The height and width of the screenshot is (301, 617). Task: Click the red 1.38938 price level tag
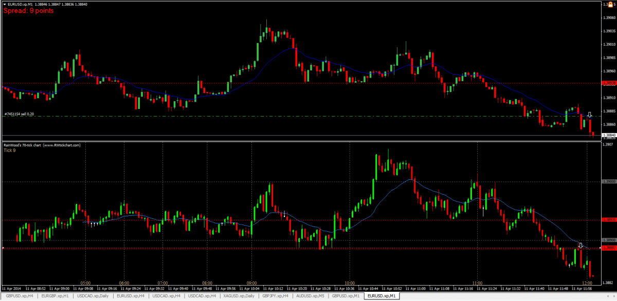click(609, 83)
